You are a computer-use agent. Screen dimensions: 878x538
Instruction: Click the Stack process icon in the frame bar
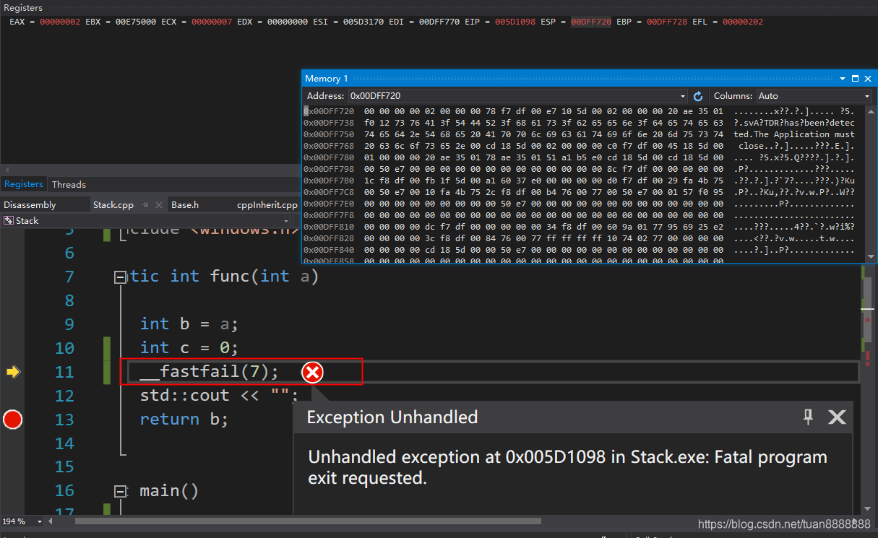(9, 220)
